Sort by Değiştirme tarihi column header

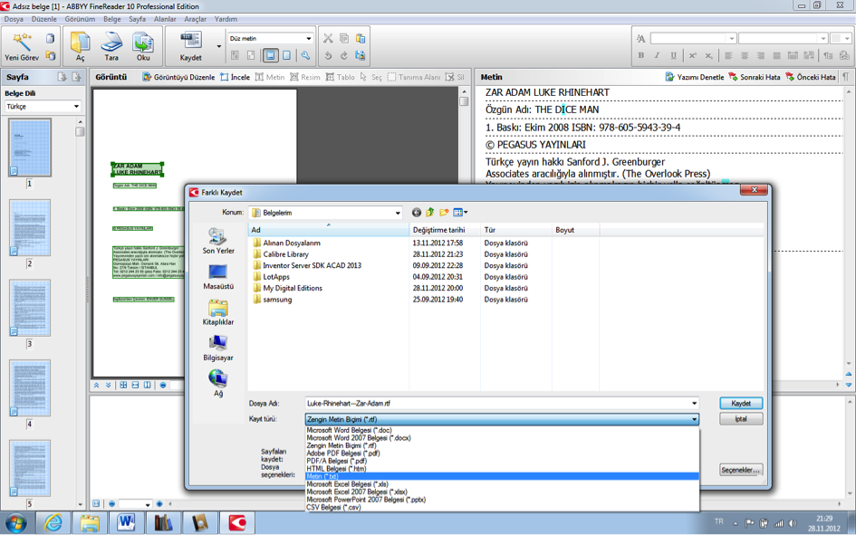coord(445,230)
